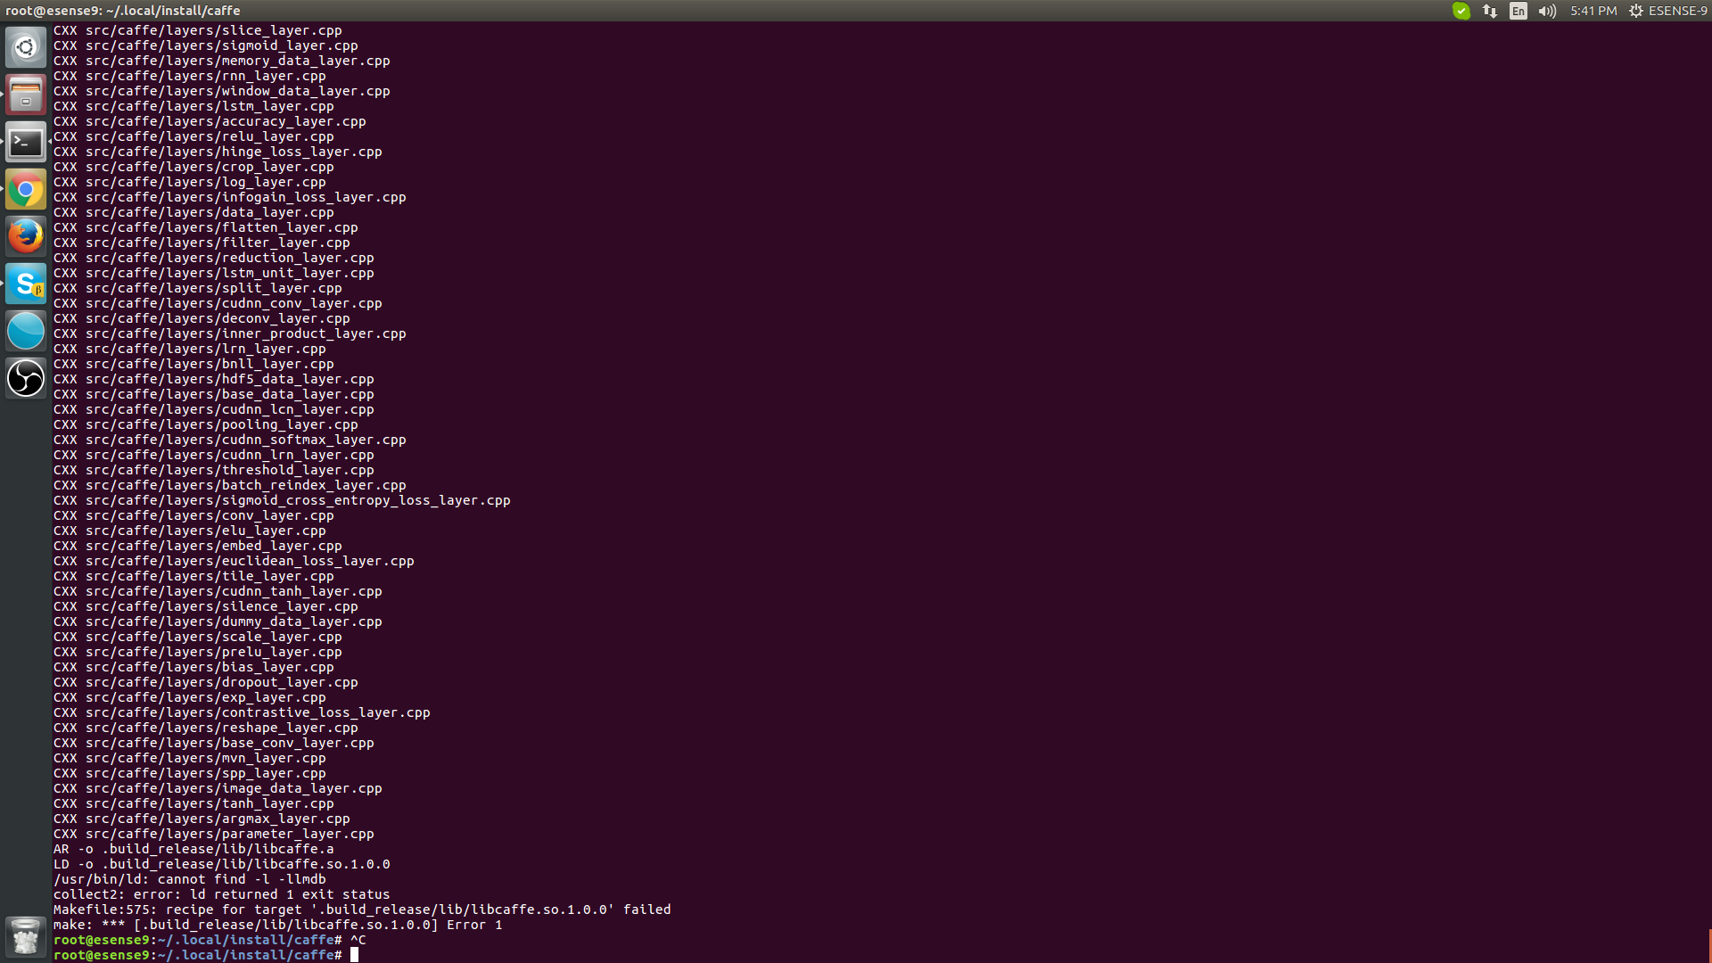Open Firefox from the launcher
1712x963 pixels.
(x=25, y=235)
